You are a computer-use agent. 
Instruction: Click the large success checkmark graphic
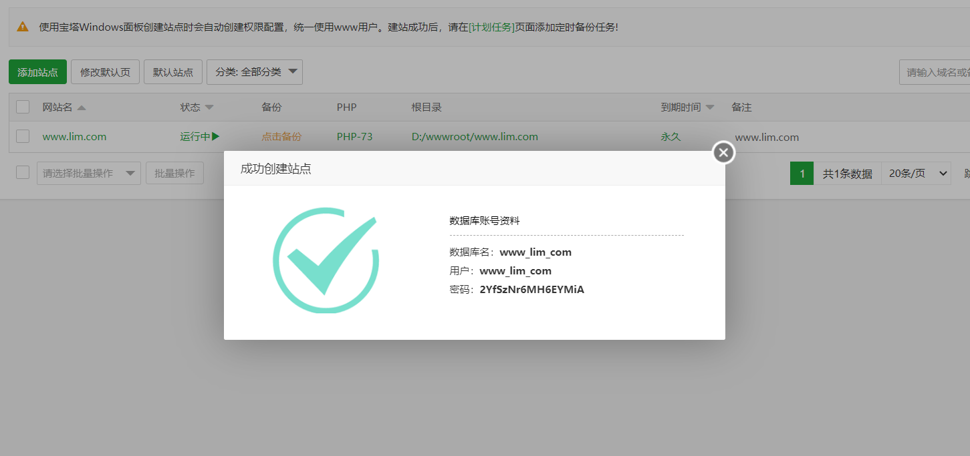[326, 259]
